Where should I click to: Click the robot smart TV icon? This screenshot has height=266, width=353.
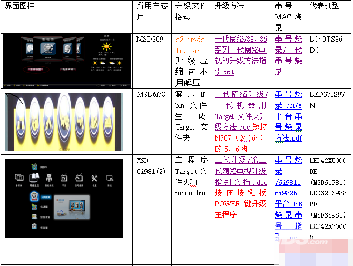(49, 178)
